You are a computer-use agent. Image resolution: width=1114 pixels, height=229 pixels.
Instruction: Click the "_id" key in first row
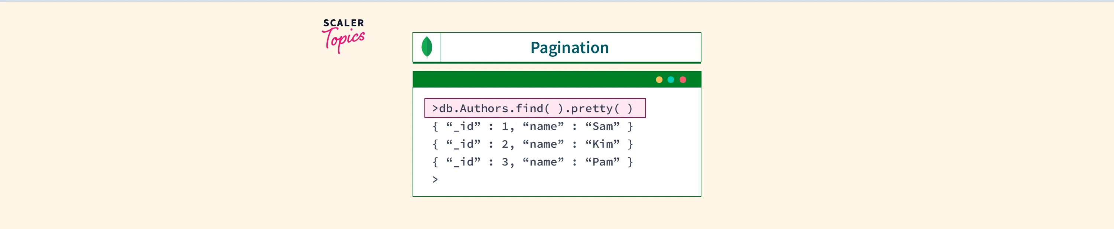coord(463,126)
